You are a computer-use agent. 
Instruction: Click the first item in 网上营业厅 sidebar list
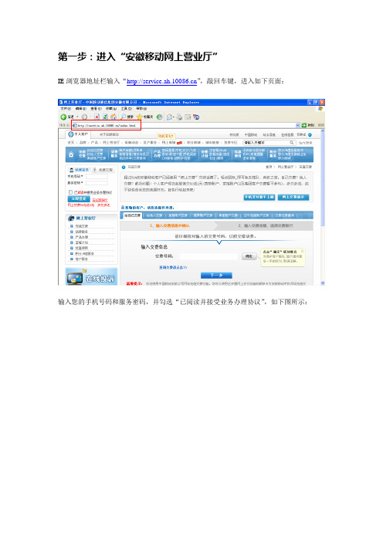(82, 226)
